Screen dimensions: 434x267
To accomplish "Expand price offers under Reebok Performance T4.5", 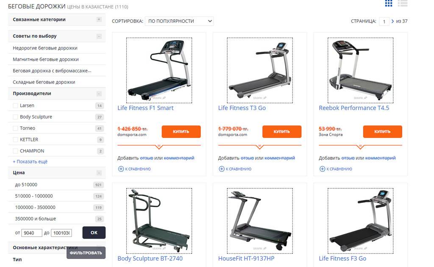I will 360,146.
